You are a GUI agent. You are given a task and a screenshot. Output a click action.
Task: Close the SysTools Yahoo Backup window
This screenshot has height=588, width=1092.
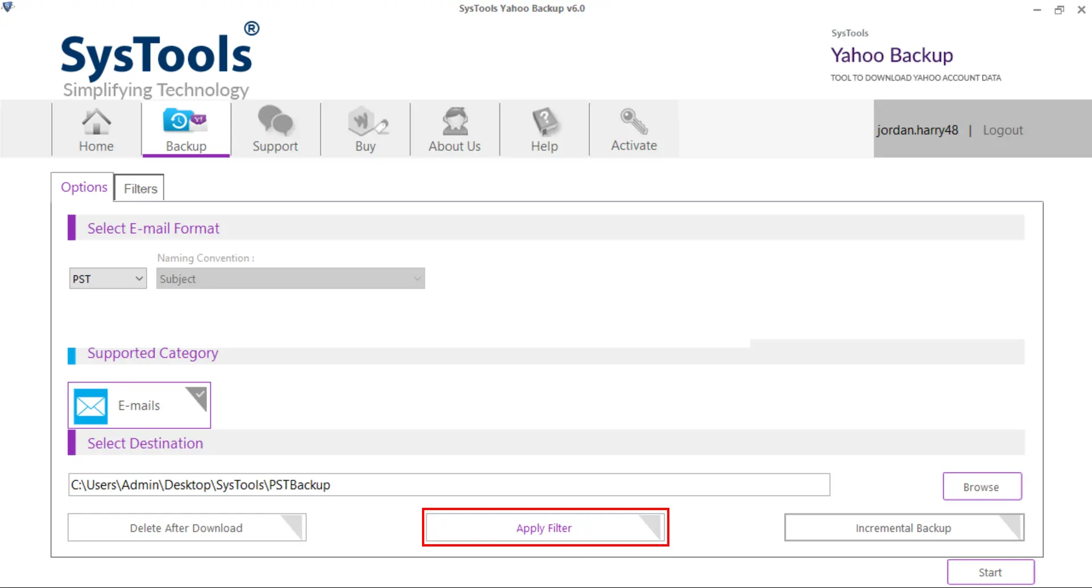coord(1081,10)
